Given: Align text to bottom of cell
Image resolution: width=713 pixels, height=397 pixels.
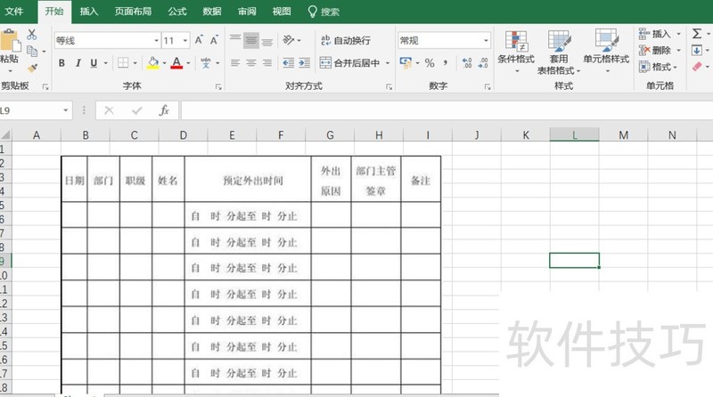Looking at the screenshot, I should [x=267, y=40].
